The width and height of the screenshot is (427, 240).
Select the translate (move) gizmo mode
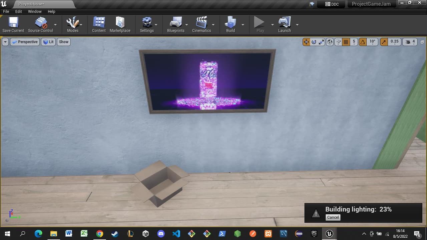306,42
